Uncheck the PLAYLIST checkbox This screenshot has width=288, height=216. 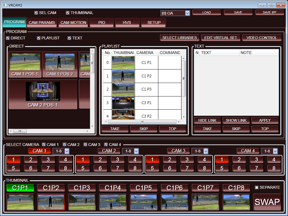39,38
